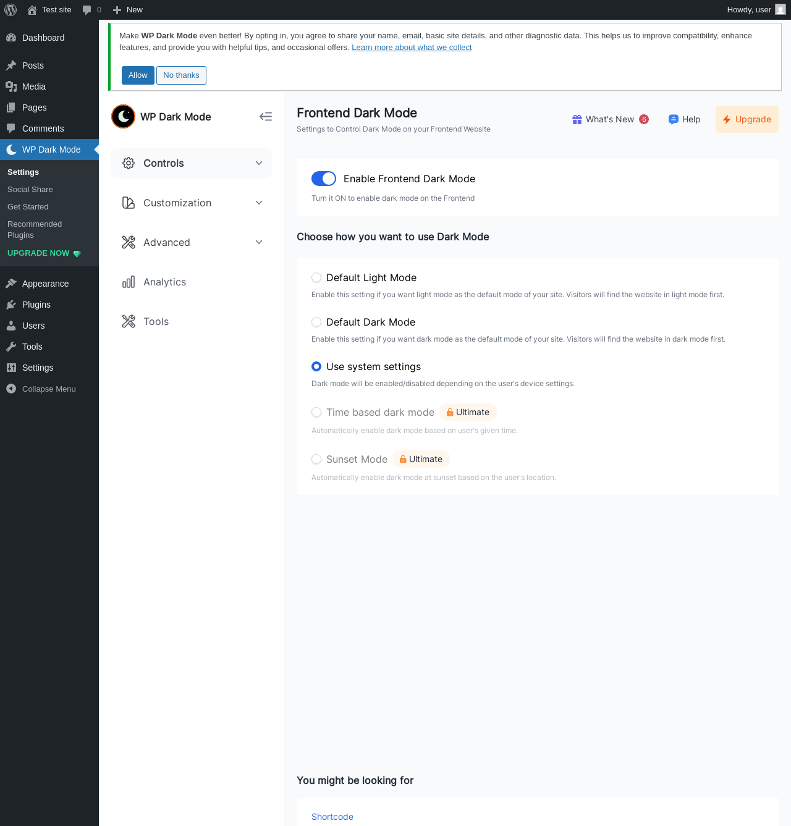Click the home icon beside Test site
This screenshot has height=826, width=791.
click(x=32, y=10)
